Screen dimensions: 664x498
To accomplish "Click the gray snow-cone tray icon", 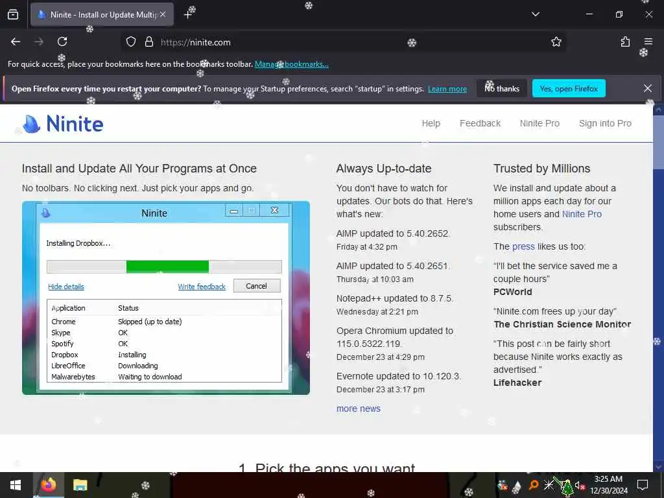I will (x=517, y=487).
